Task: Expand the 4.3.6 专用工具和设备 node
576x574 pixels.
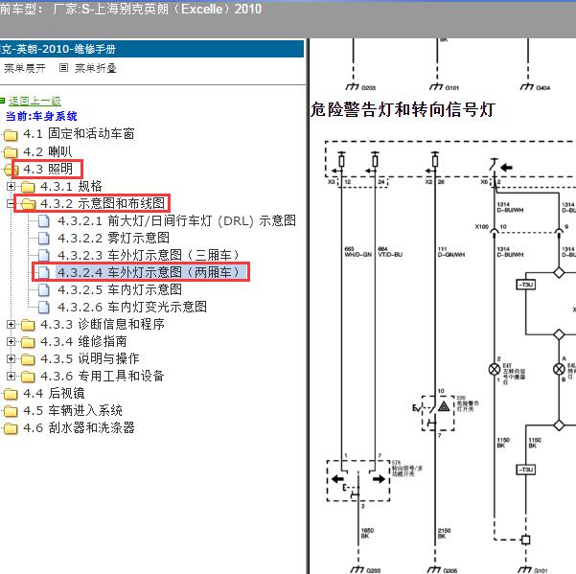Action: pos(11,376)
